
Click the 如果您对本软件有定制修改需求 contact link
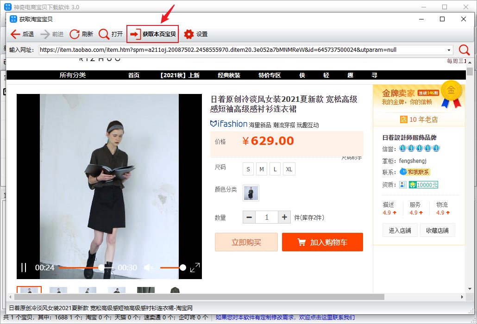coord(285,318)
